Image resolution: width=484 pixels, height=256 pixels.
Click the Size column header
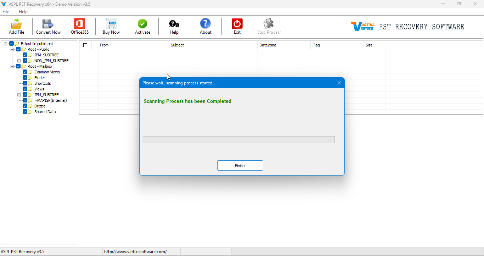click(x=375, y=45)
